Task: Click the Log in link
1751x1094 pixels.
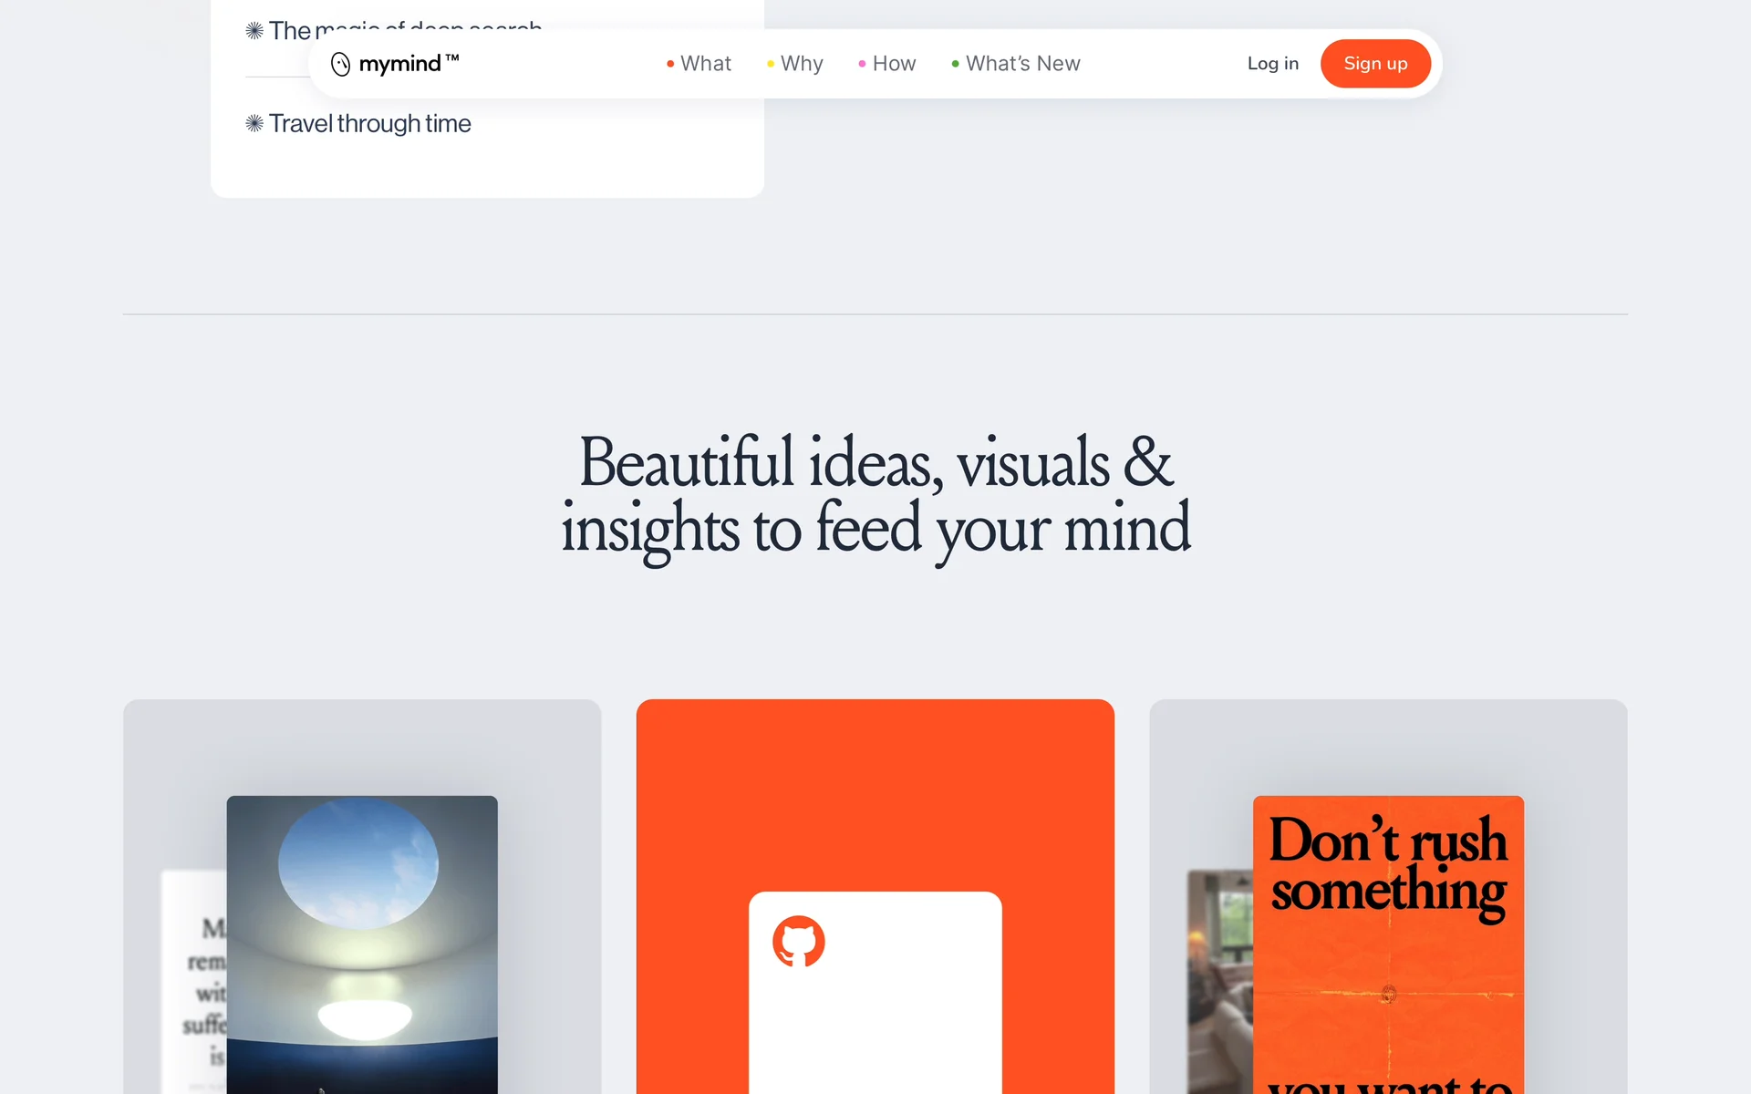Action: tap(1273, 64)
